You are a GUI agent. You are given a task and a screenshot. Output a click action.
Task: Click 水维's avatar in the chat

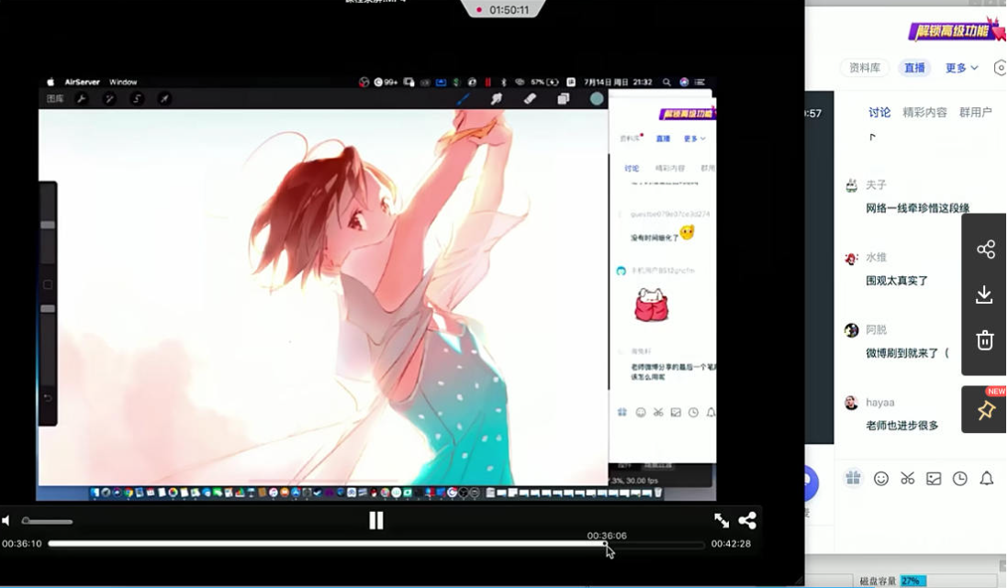851,258
